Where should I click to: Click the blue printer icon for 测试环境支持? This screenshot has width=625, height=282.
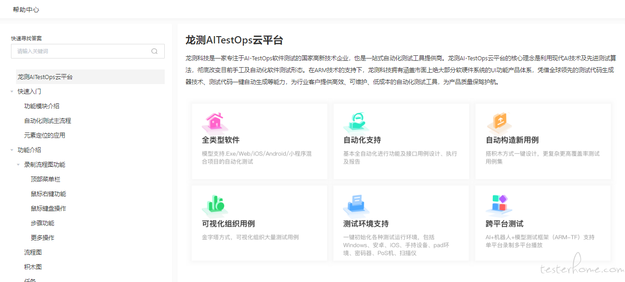tap(356, 206)
